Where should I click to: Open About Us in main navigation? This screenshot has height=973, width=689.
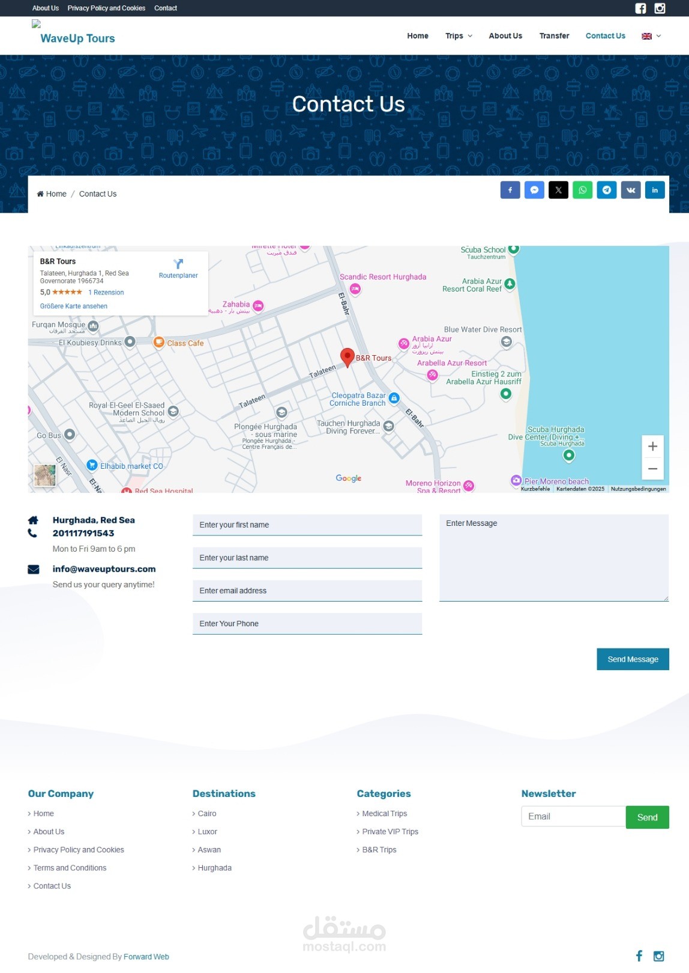(505, 36)
